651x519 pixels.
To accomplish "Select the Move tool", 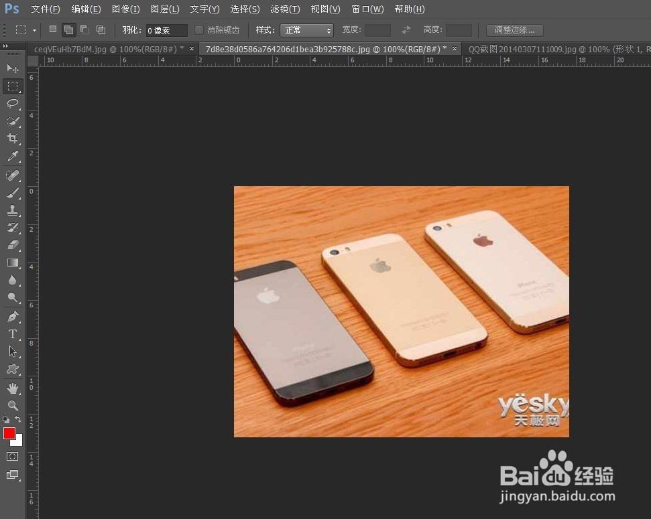I will (x=13, y=68).
